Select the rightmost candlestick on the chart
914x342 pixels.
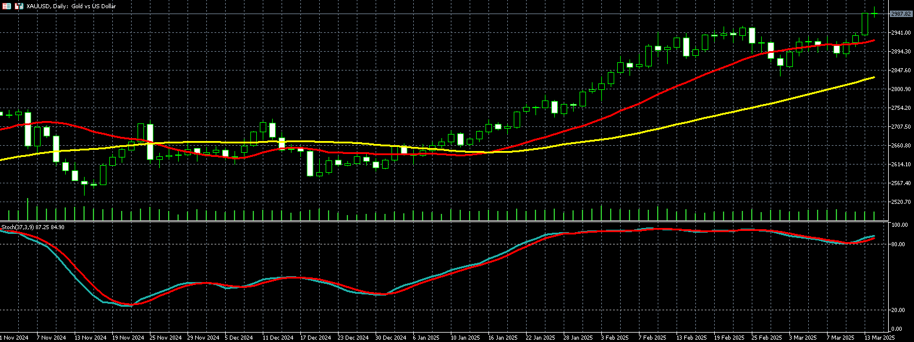point(874,14)
